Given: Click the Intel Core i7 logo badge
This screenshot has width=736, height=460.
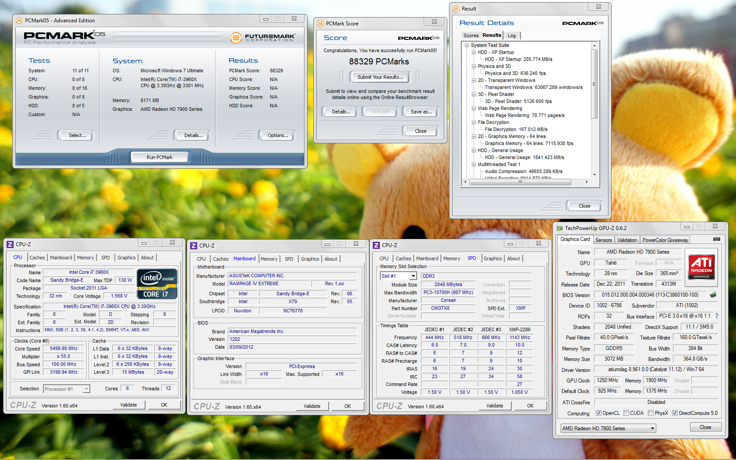Looking at the screenshot, I should (157, 284).
